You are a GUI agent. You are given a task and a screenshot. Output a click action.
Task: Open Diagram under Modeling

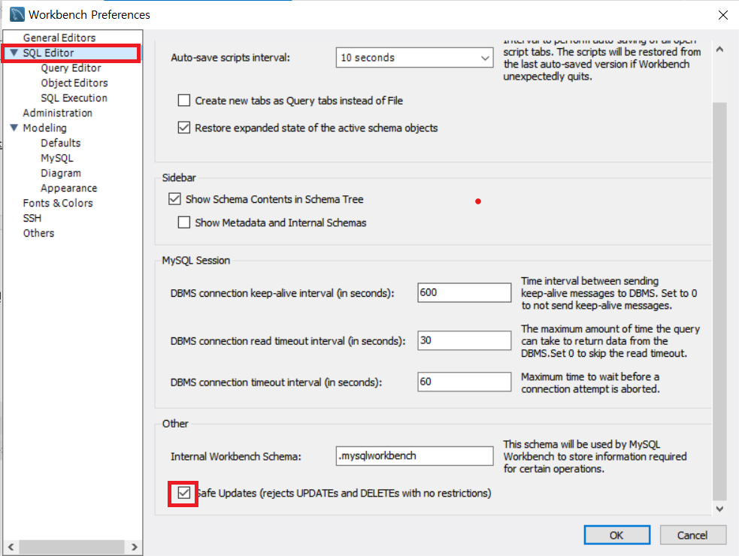61,174
